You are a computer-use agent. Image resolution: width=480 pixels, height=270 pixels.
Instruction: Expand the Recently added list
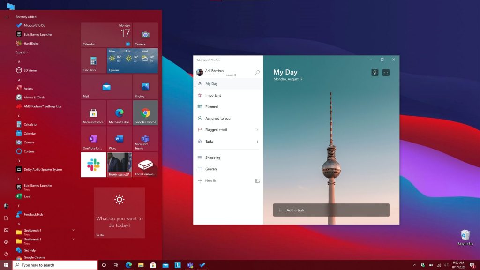pos(22,52)
